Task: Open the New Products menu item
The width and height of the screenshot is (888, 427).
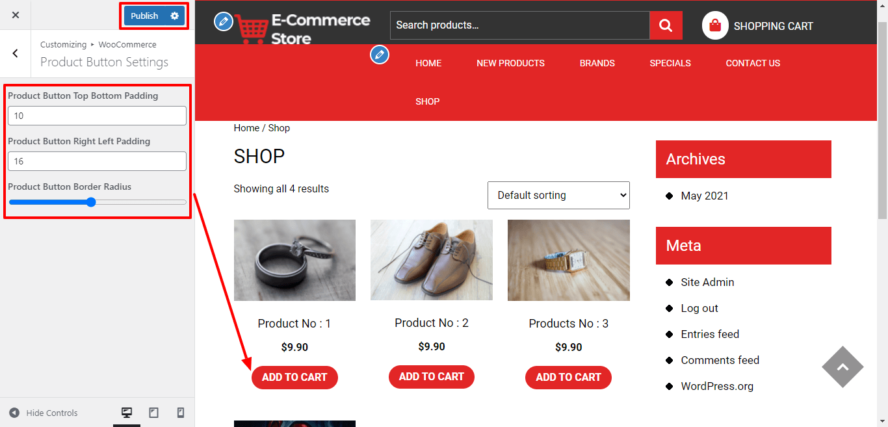Action: pos(510,63)
